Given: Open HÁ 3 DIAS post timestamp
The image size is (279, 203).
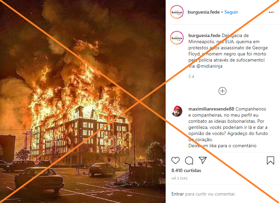Looking at the screenshot, I should (179, 178).
